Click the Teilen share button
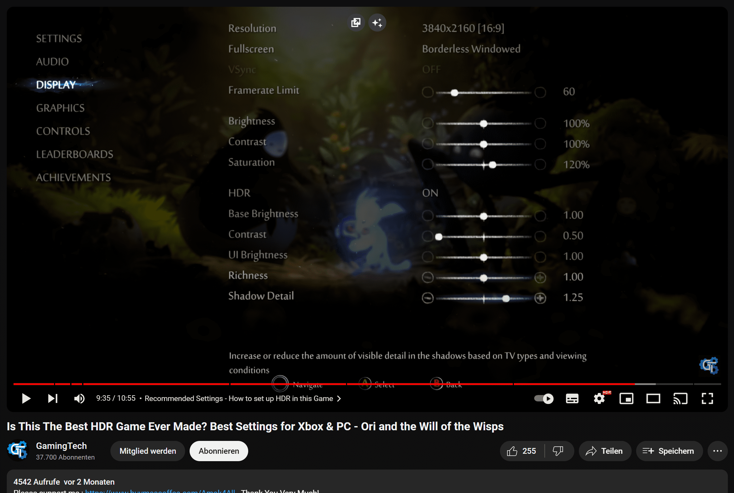 [605, 451]
